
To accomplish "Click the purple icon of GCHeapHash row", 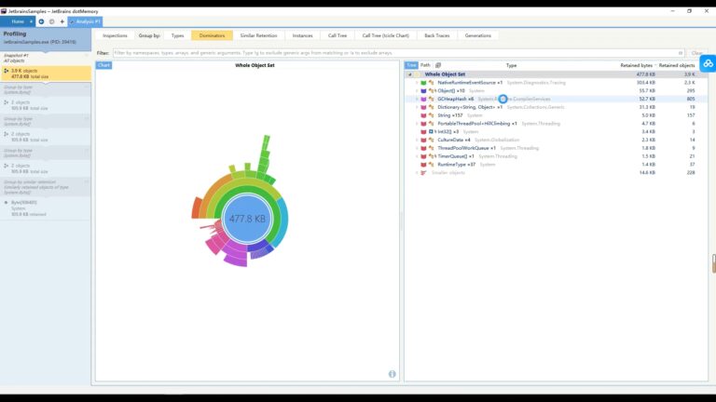I will 423,99.
